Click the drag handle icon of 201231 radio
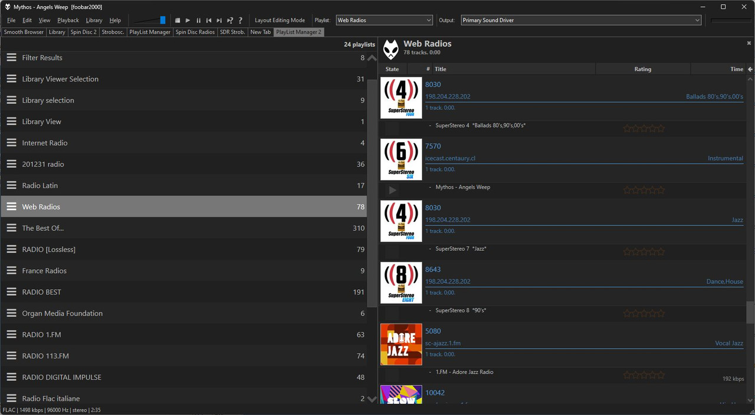 pyautogui.click(x=11, y=164)
